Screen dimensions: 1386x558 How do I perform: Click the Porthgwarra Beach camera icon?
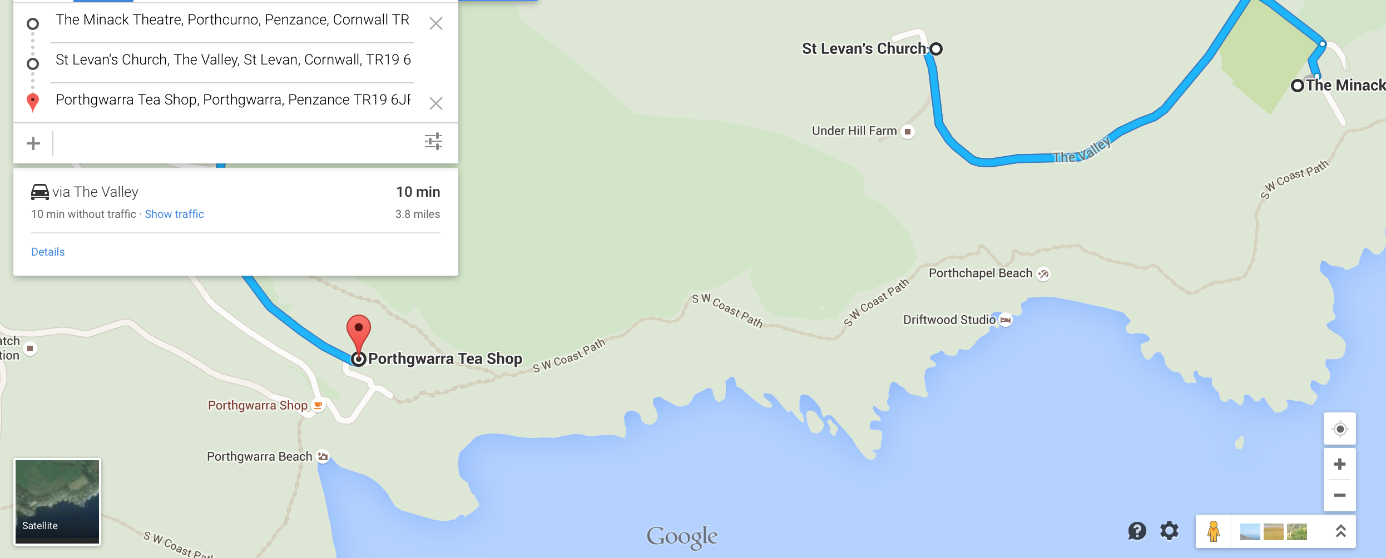(323, 457)
